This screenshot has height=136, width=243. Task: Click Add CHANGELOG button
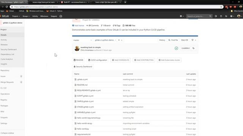tap(121, 60)
